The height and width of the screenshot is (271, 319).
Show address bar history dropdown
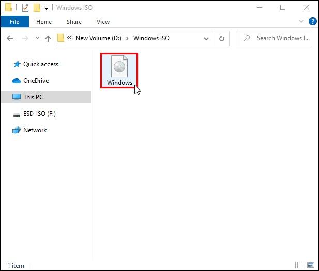pyautogui.click(x=207, y=38)
